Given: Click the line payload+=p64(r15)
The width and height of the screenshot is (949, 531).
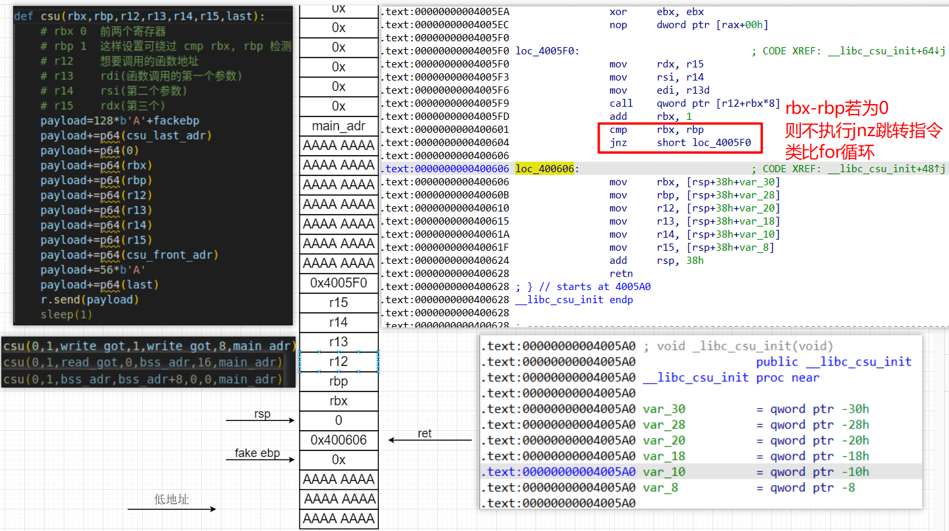Looking at the screenshot, I should (96, 240).
